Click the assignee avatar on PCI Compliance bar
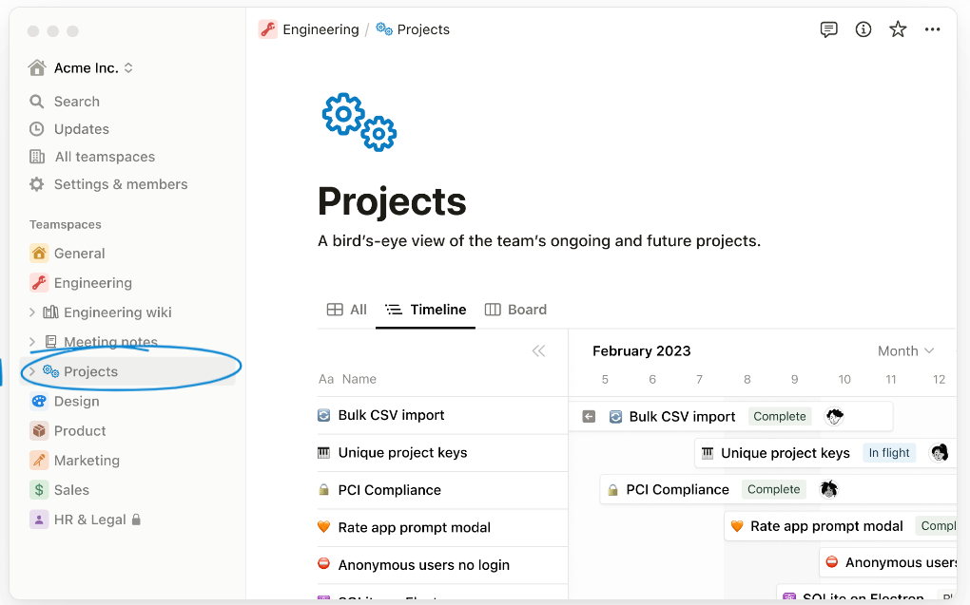Viewport: 970px width, 605px height. click(x=828, y=489)
